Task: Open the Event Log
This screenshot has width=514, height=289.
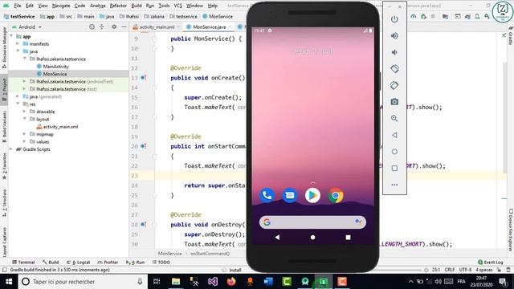Action: coord(491,263)
